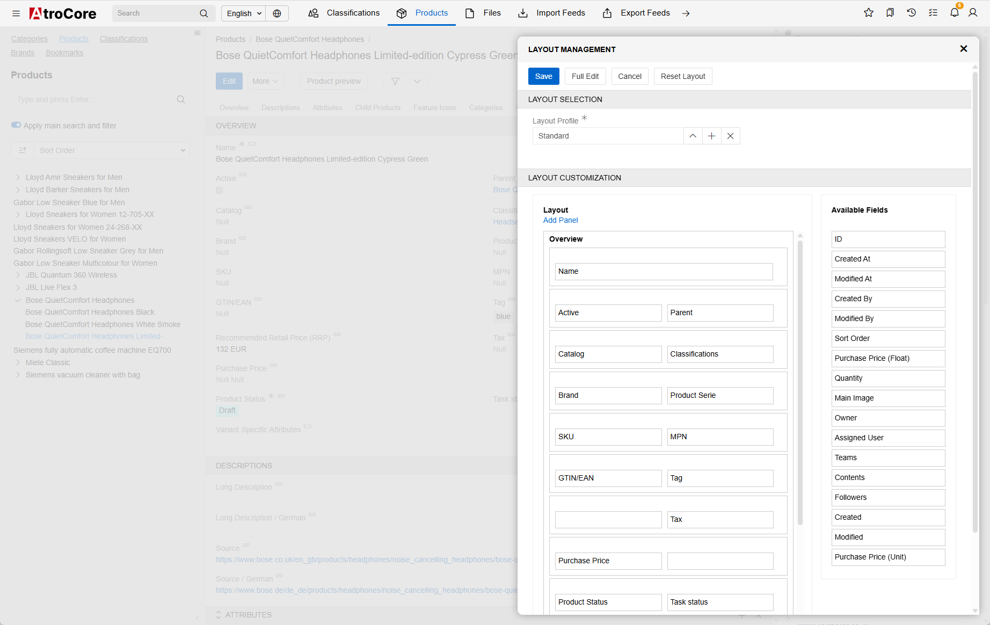Image resolution: width=990 pixels, height=625 pixels.
Task: Select the Name field in Overview layout
Action: click(664, 272)
